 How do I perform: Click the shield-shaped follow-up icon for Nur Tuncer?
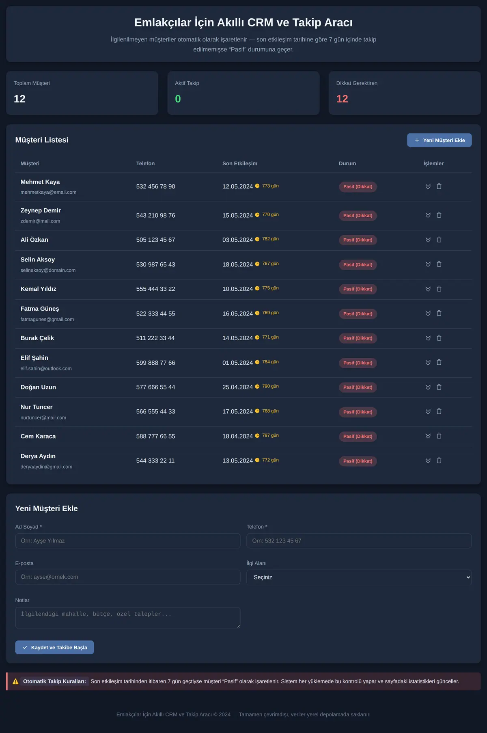(428, 411)
